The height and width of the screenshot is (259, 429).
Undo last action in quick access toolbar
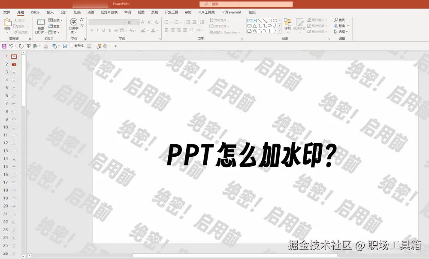[11, 46]
